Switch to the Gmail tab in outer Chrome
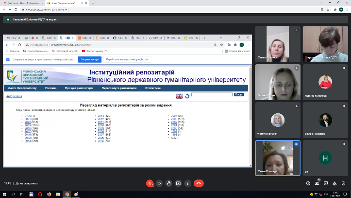 coord(22,3)
